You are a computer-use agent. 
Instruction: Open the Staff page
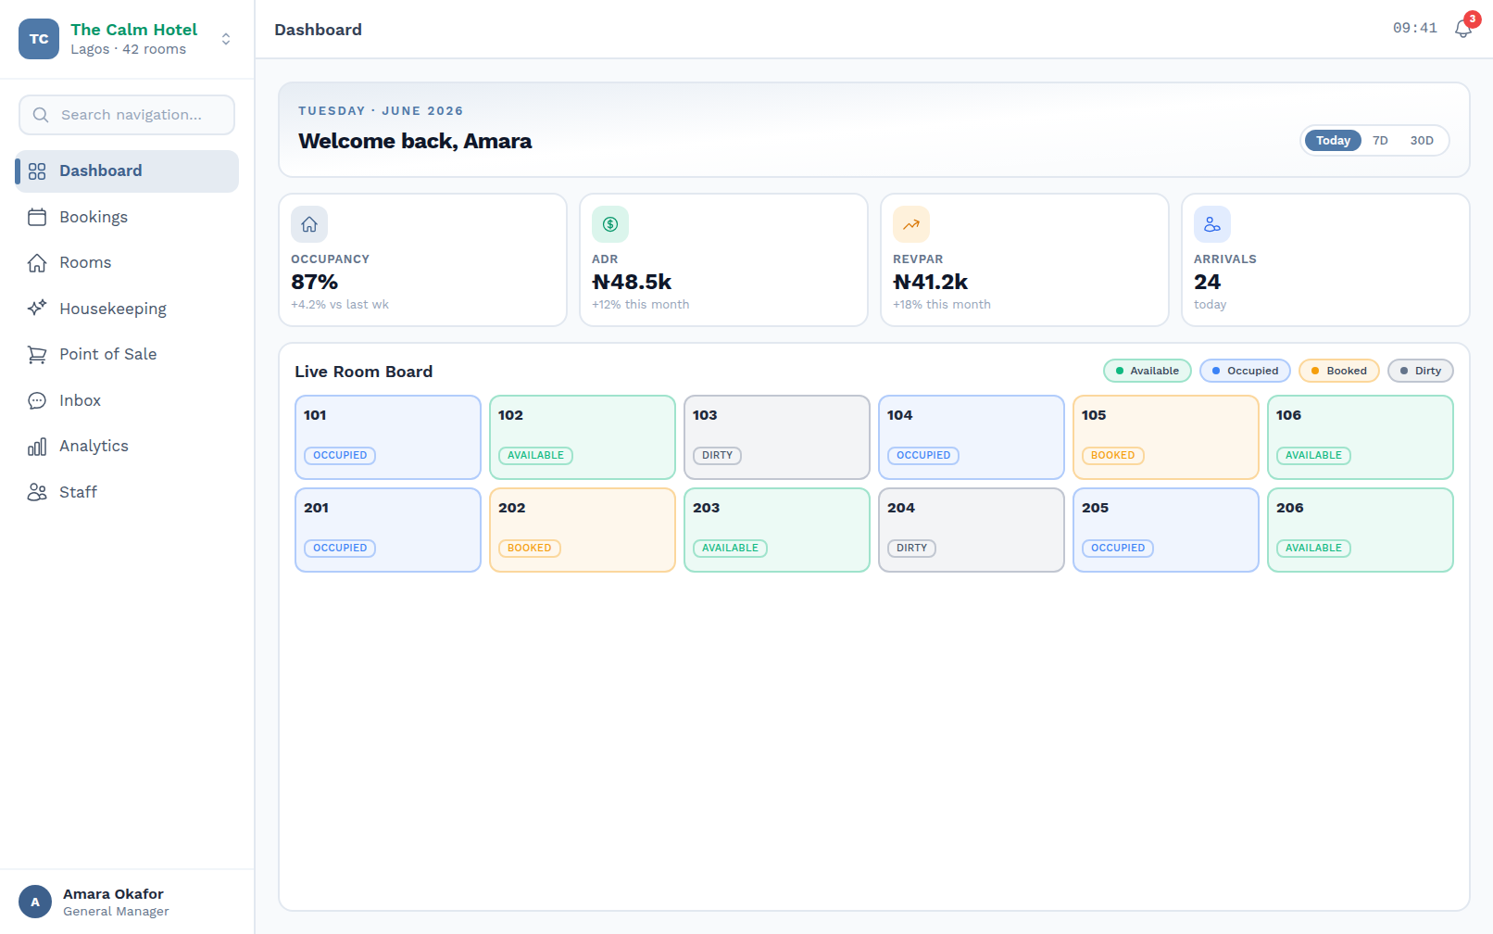127,492
